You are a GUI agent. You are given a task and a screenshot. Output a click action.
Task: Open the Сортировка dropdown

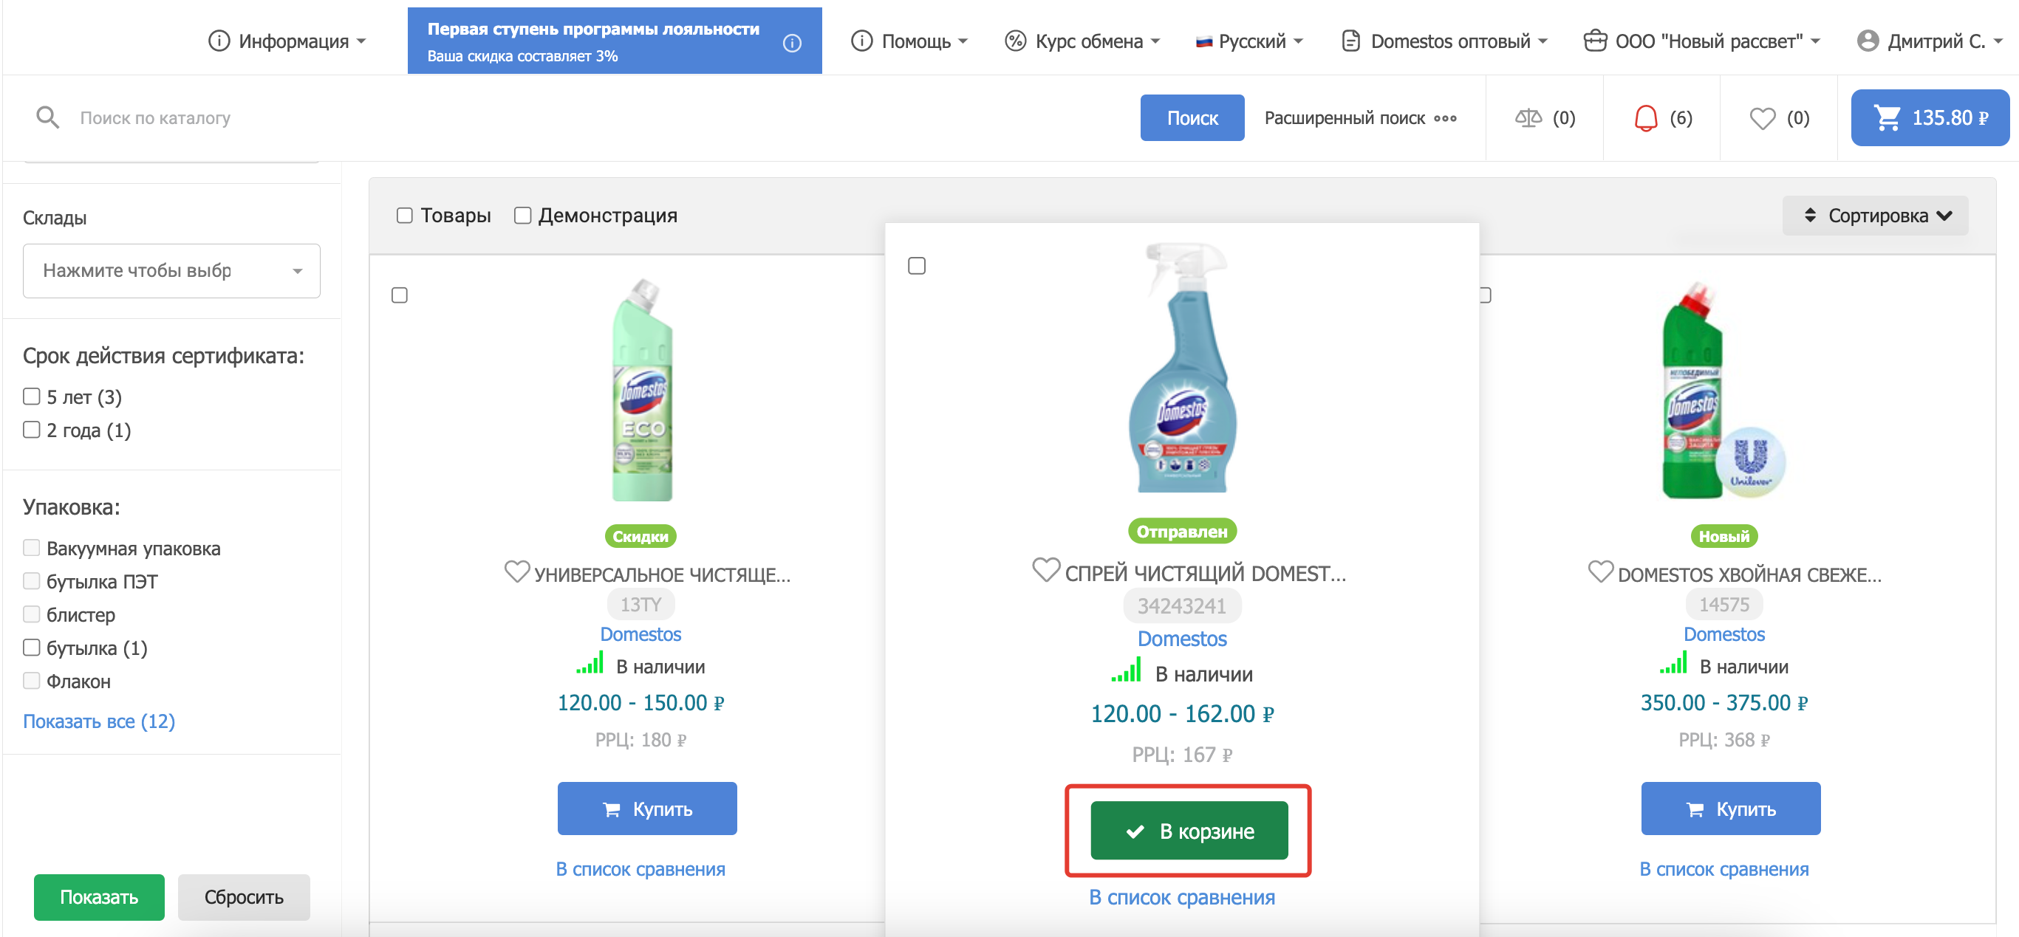point(1875,216)
